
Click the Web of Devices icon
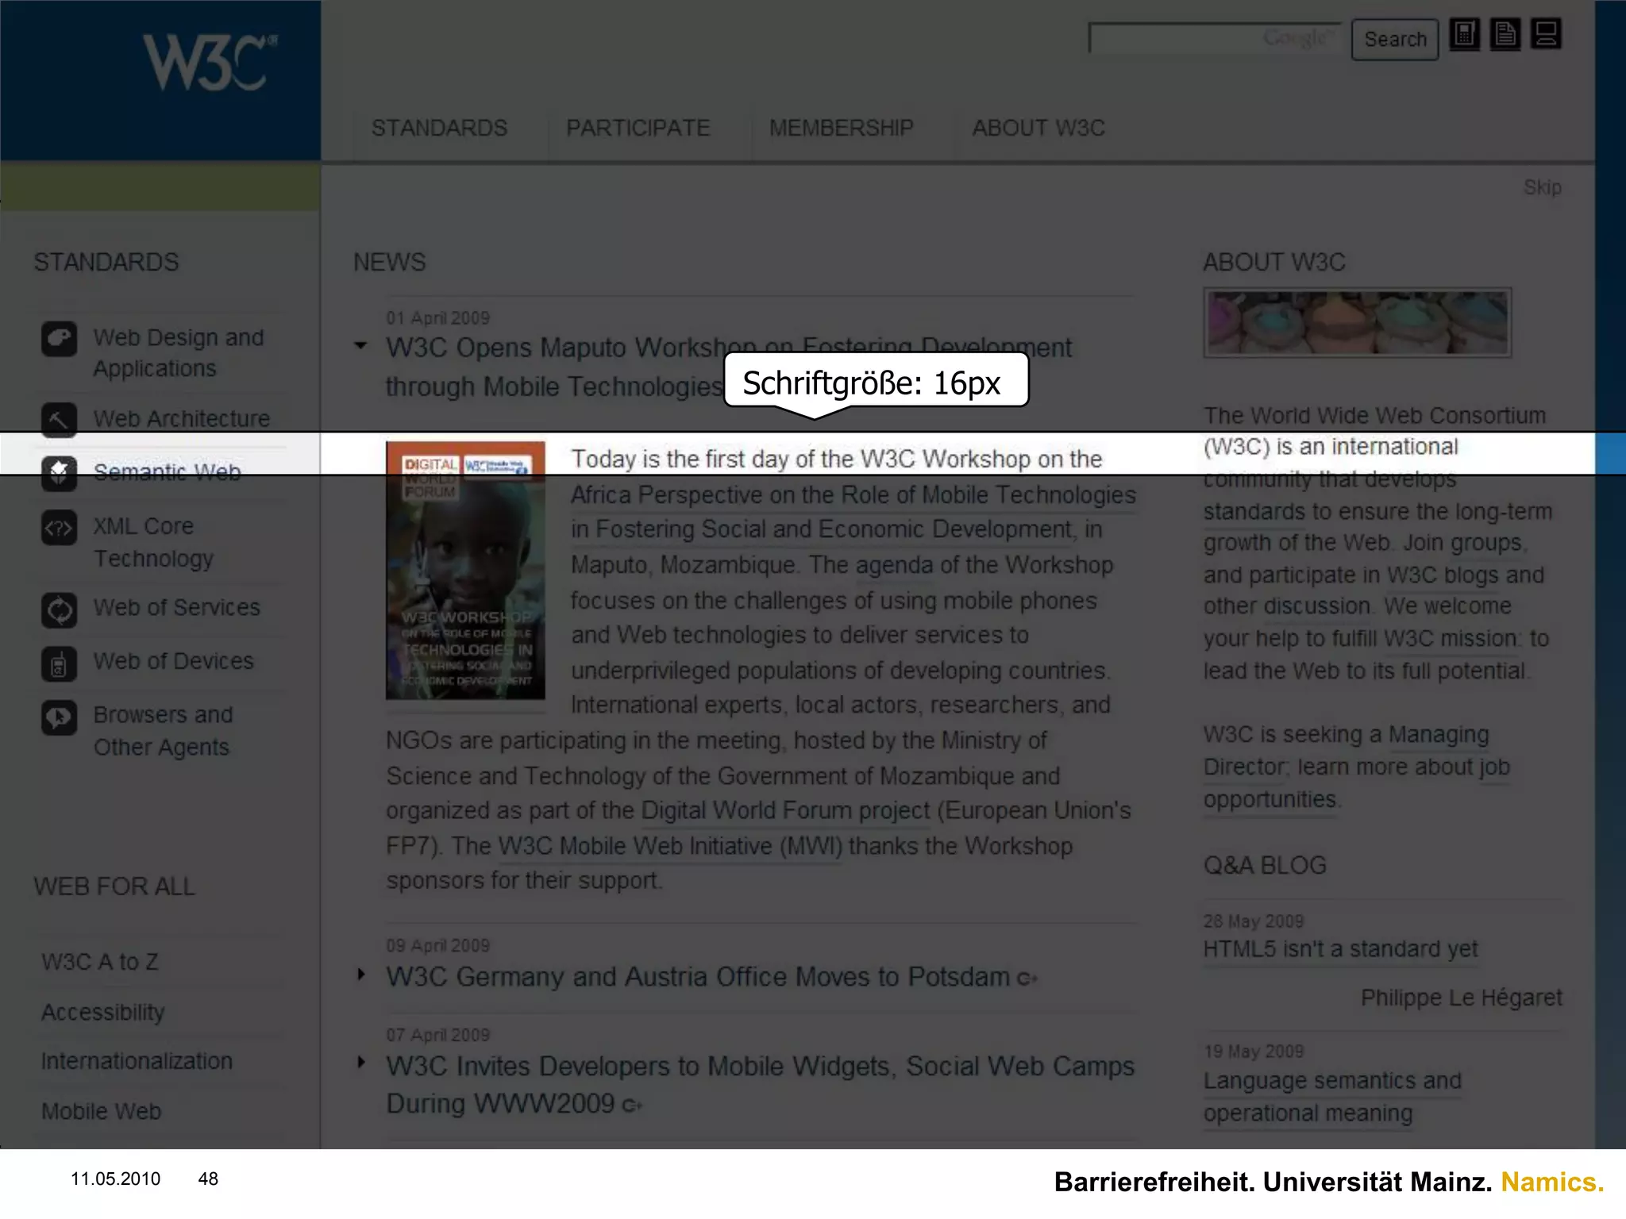pyautogui.click(x=60, y=663)
